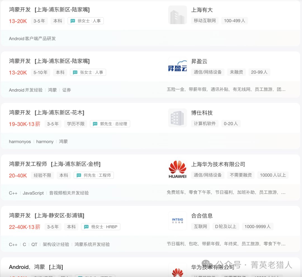Click the 计算机软件 tag under 博仕科技
The height and width of the screenshot is (277, 302).
point(205,124)
